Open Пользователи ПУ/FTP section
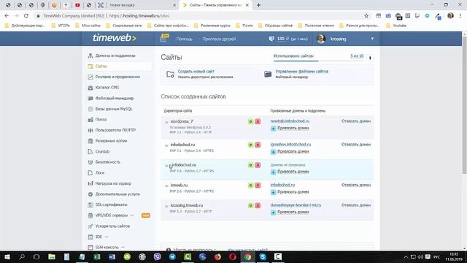Viewport: 467px width, 263px height. (x=115, y=130)
